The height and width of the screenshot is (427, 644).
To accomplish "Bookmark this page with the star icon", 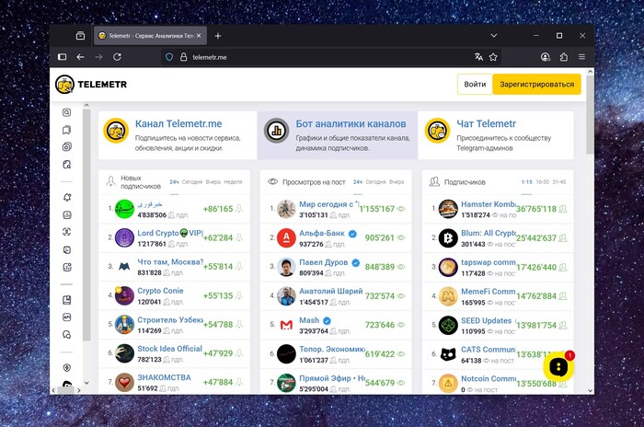I will pyautogui.click(x=493, y=56).
